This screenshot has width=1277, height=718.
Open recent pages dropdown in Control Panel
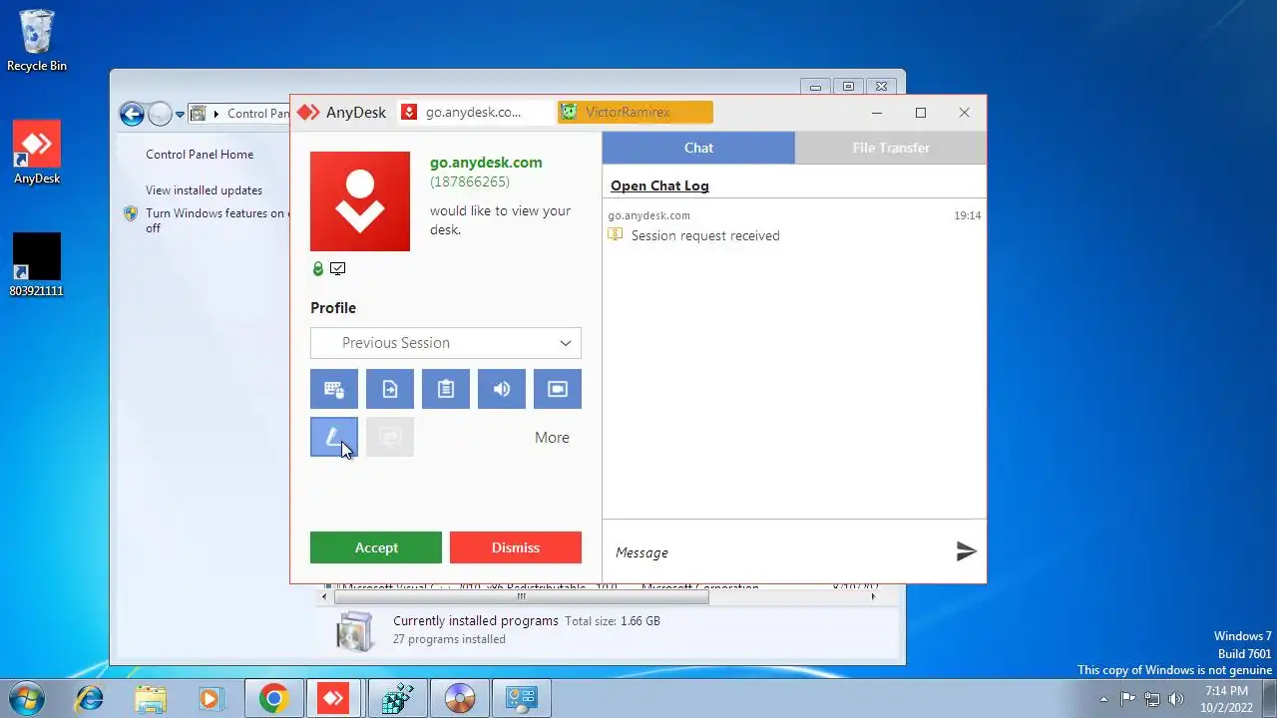181,115
